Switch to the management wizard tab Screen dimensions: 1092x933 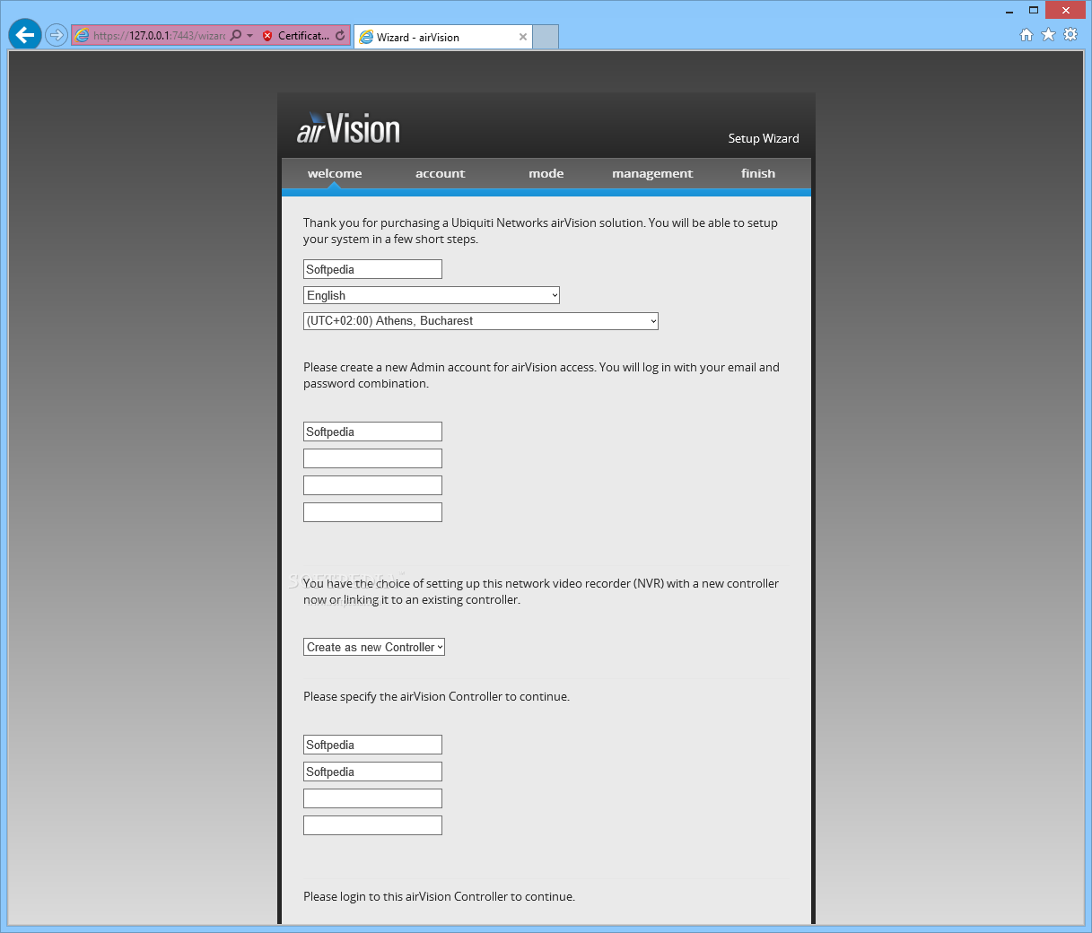[x=652, y=173]
